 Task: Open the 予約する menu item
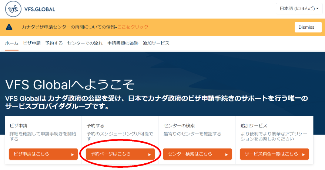tap(54, 43)
